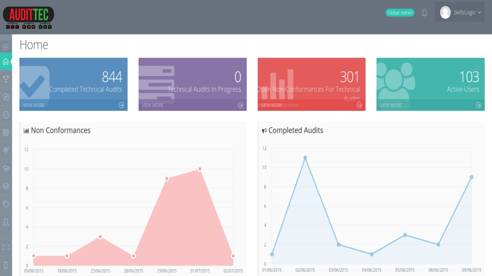This screenshot has height=276, width=492.
Task: Open the pie chart sidebar icon
Action: tap(6, 204)
